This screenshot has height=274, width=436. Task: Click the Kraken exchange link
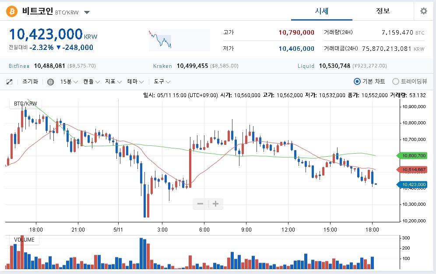[162, 66]
